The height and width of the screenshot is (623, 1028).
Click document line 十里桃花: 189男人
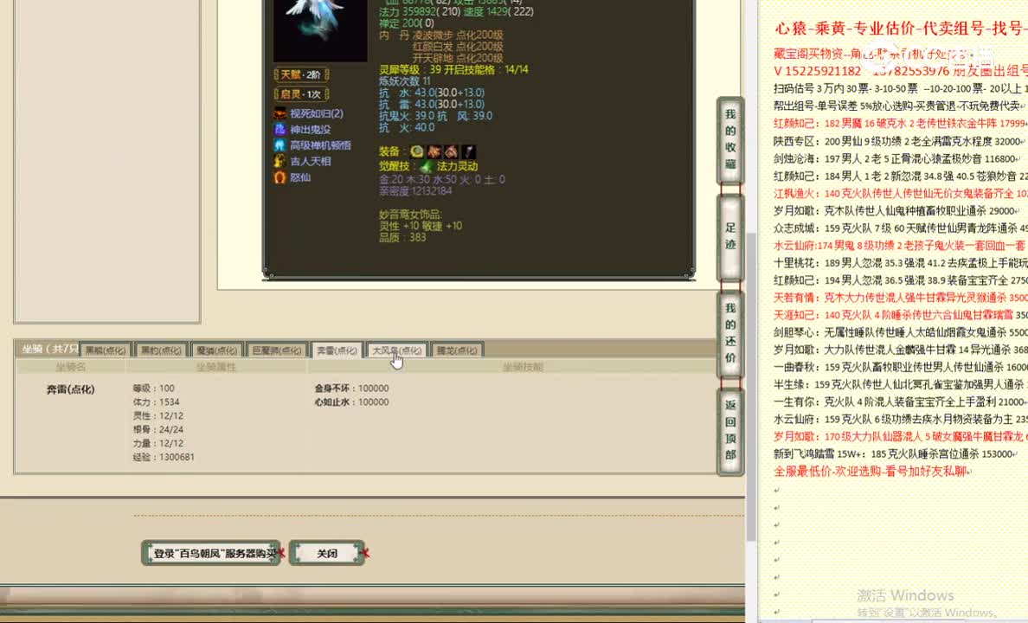click(x=901, y=263)
